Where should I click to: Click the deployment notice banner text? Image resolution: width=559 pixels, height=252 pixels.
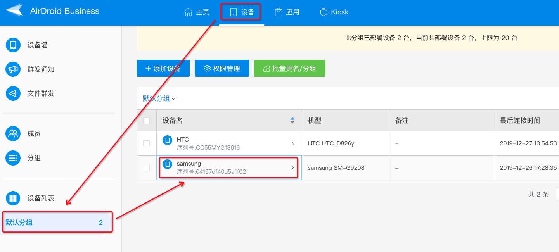click(431, 38)
